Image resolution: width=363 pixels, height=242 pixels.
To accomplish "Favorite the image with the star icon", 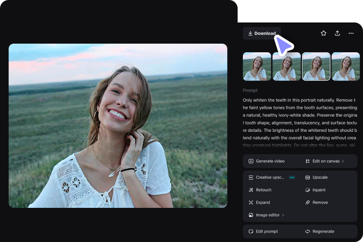I will (x=323, y=33).
